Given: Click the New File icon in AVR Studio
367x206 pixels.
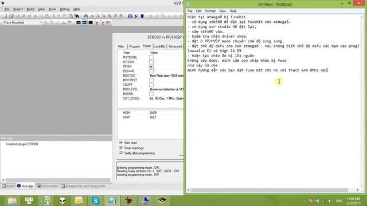Looking at the screenshot, I should point(5,16).
